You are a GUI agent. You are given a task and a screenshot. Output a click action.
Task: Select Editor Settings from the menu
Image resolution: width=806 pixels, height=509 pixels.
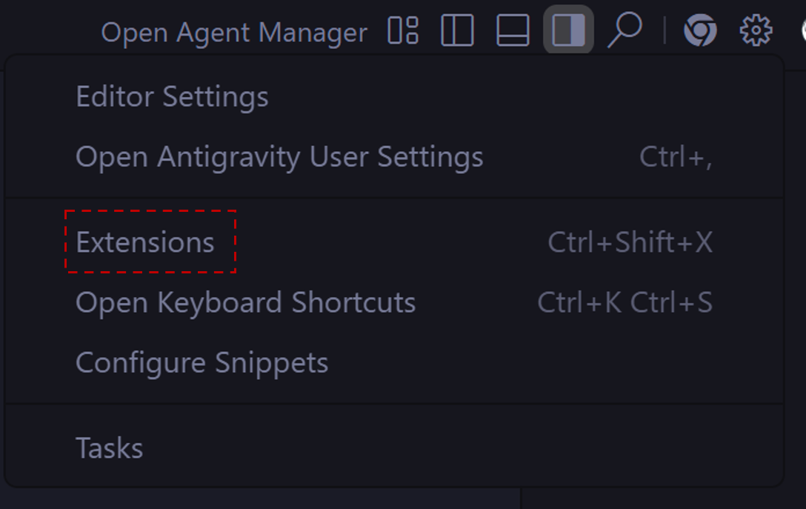pos(172,97)
